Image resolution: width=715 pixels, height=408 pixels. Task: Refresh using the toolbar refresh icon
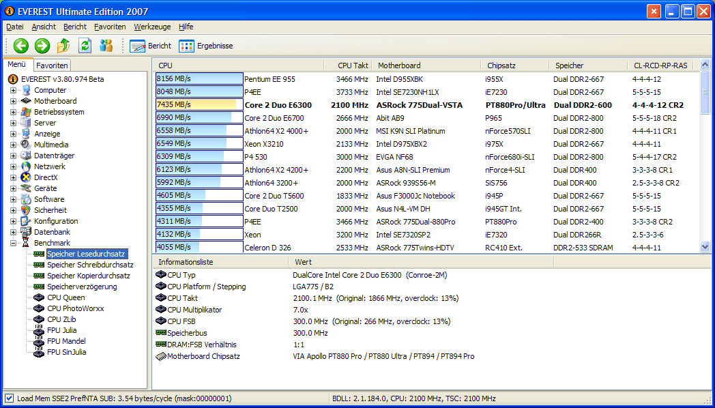point(85,46)
